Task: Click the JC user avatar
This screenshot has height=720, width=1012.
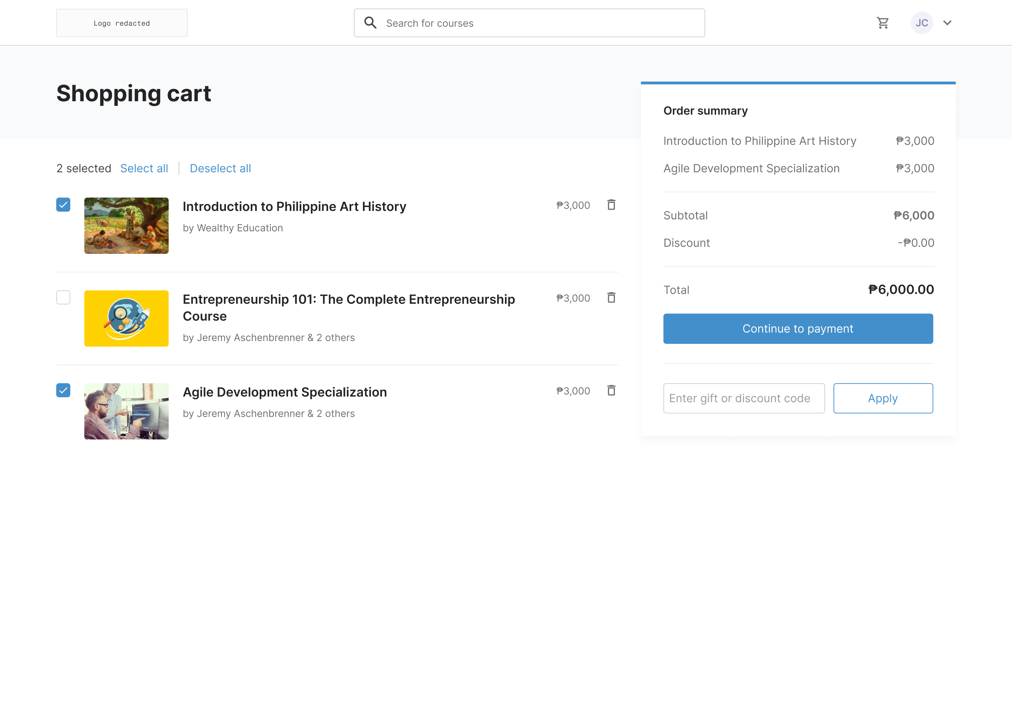Action: tap(922, 22)
